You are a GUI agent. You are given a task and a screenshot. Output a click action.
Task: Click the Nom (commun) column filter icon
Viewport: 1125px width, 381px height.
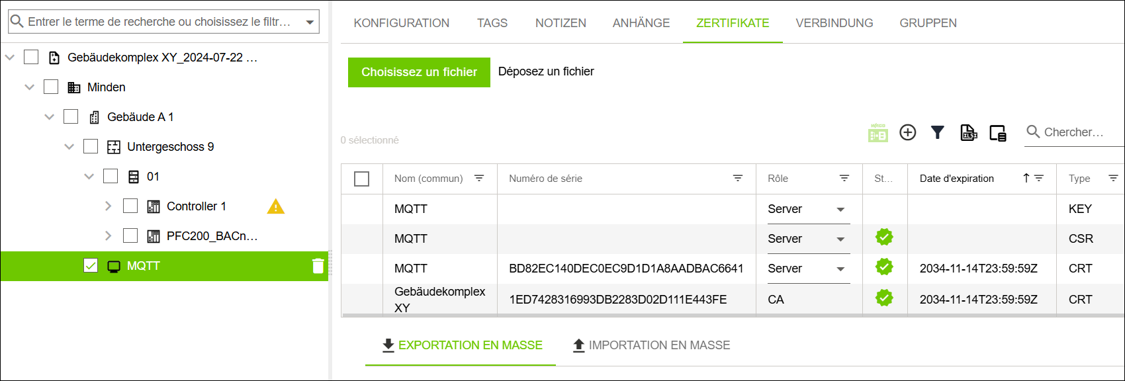pyautogui.click(x=479, y=179)
